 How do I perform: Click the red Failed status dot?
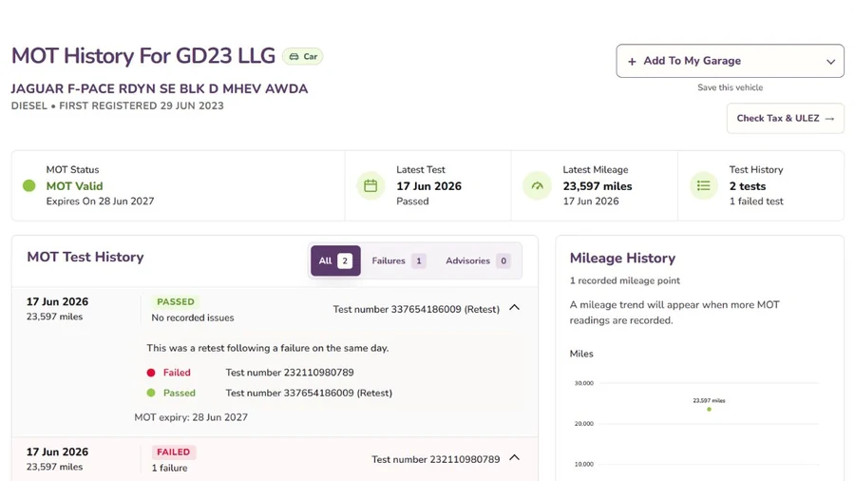(x=151, y=373)
